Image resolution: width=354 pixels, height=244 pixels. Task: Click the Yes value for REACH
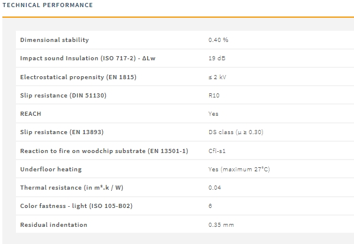pyautogui.click(x=213, y=114)
